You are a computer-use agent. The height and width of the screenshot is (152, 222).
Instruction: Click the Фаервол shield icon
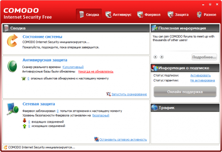point(140,15)
